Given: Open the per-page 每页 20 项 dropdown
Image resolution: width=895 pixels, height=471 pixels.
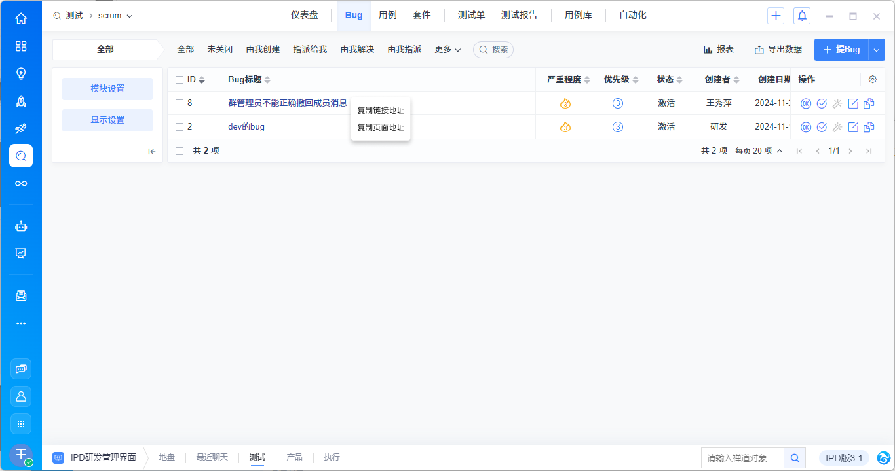Looking at the screenshot, I should tap(759, 151).
